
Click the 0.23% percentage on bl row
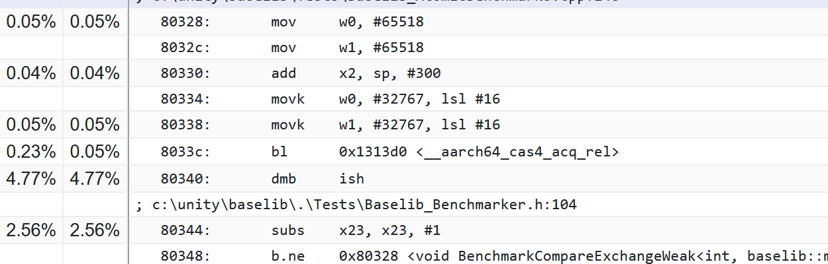31,151
